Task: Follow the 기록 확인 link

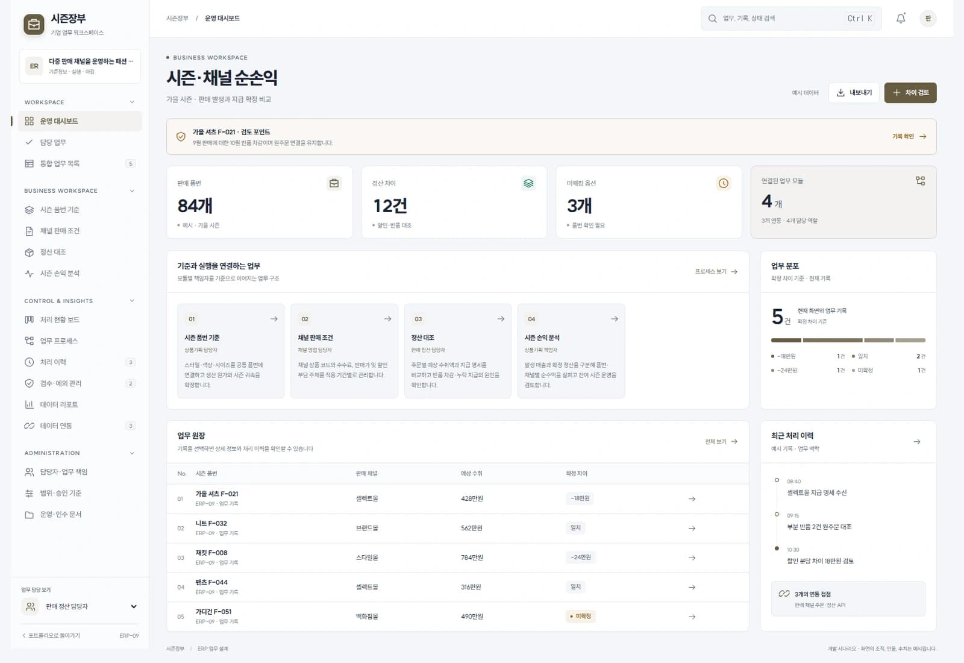Action: click(x=909, y=137)
